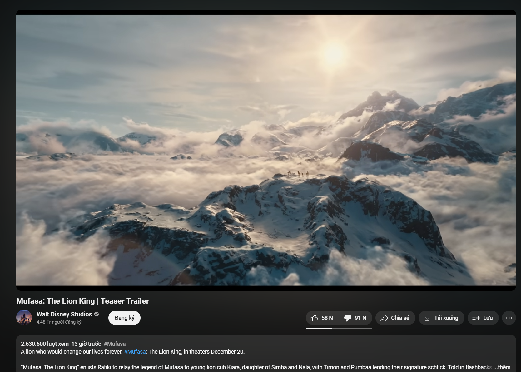Image resolution: width=521 pixels, height=372 pixels.
Task: Open the Walt Disney Studios channel avatar
Action: (x=24, y=318)
